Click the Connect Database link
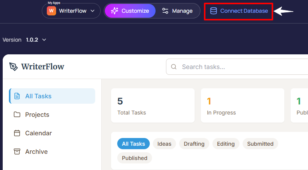Viewport: 308px width, 170px height. [x=244, y=11]
